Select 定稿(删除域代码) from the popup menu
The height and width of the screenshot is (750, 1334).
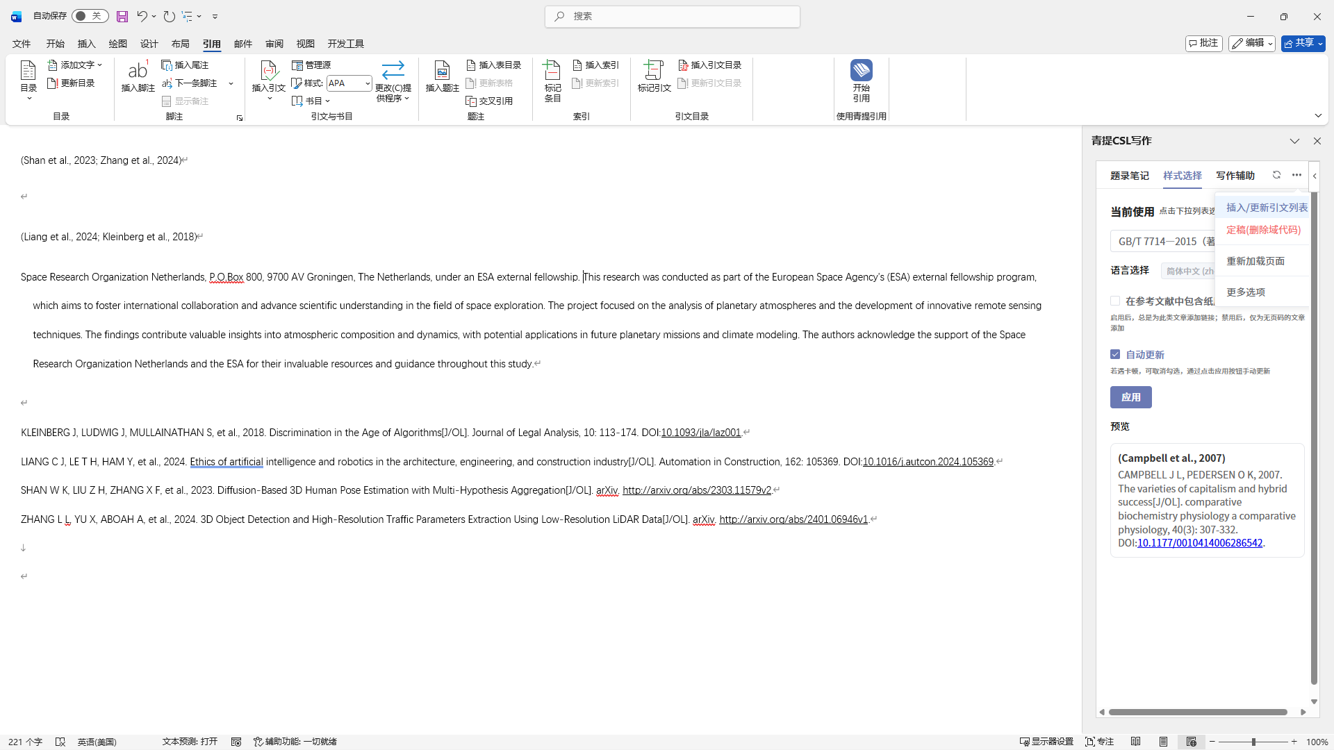(x=1263, y=230)
